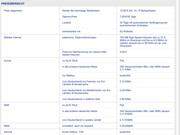The height and width of the screenshot is (135, 180).
Task: Click the '0,12 €/Min' value
Action: (x=125, y=82)
